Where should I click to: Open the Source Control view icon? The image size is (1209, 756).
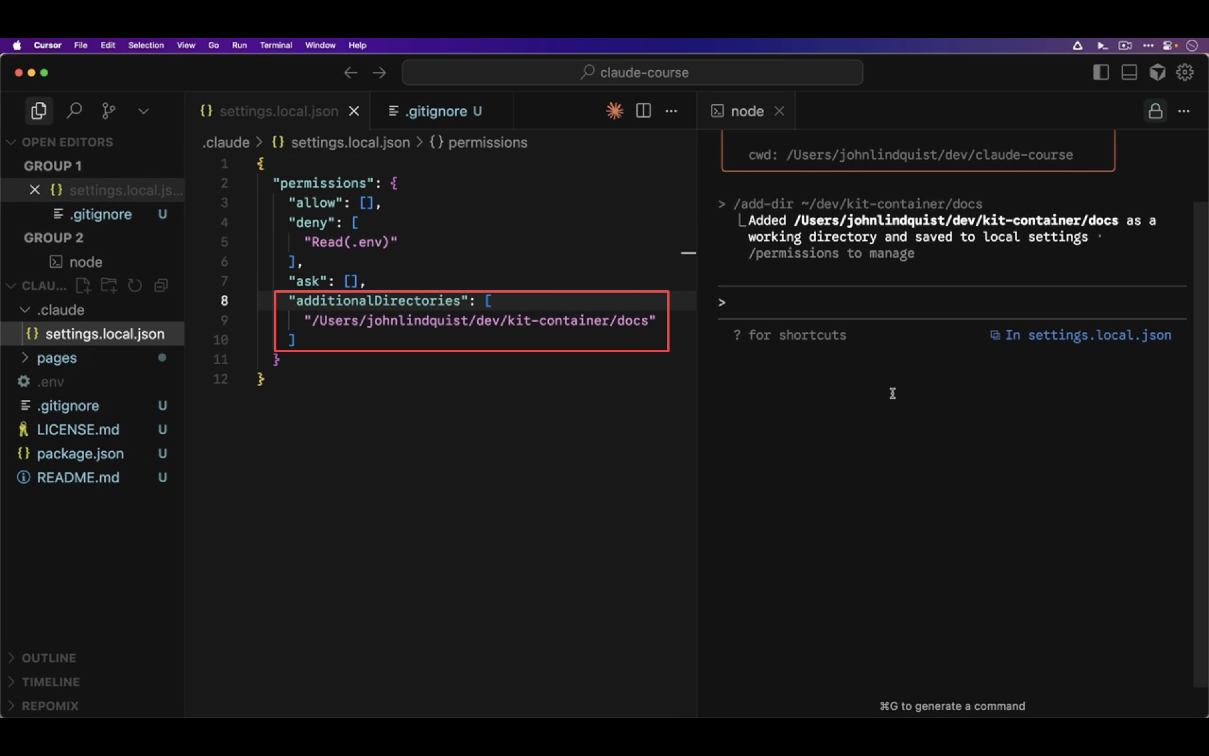(108, 110)
